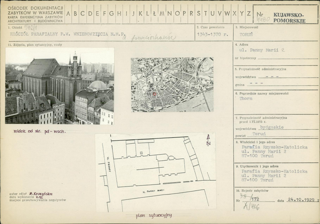The height and width of the screenshot is (224, 320).
Task: Select letter box T in the alphabet index
Action: (x=205, y=14)
